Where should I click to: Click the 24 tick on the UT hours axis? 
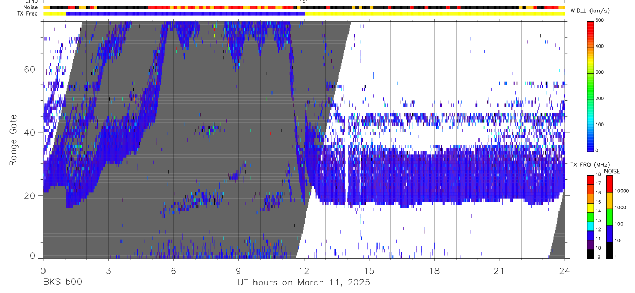564,271
